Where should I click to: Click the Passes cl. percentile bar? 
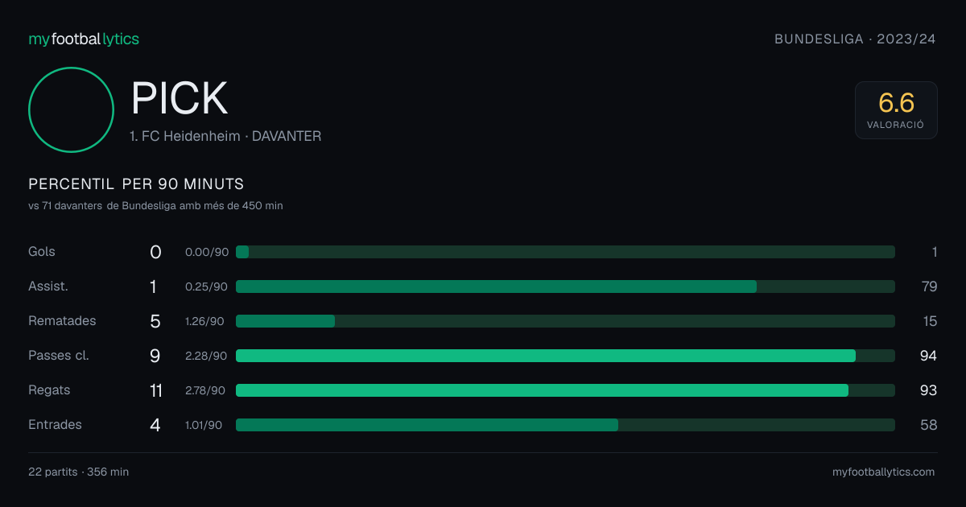pyautogui.click(x=565, y=356)
